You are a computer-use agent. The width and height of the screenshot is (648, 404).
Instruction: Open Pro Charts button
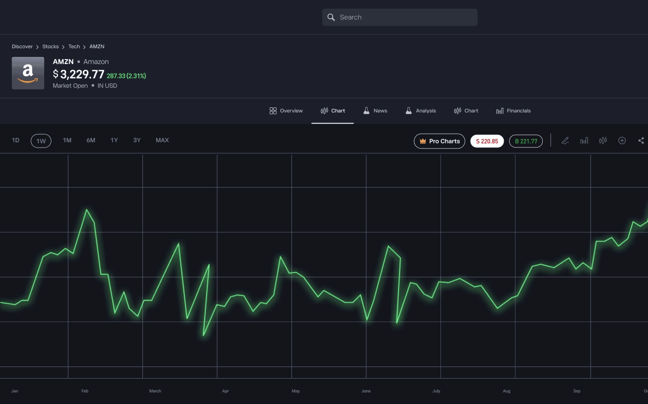click(x=439, y=141)
